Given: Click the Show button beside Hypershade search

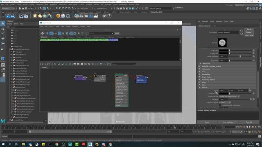Looking at the screenshot, I should point(117,33).
